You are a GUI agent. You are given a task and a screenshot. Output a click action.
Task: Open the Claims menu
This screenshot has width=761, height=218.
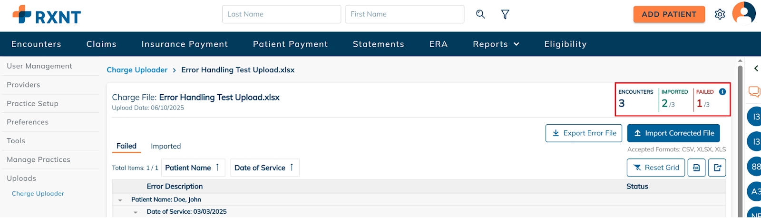pos(101,44)
